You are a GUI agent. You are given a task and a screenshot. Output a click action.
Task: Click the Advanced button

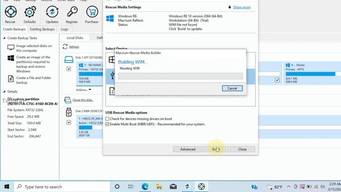[188, 149]
